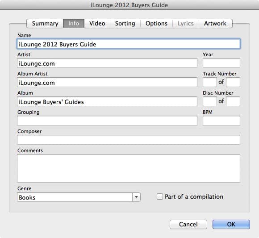
Task: Focus the Grouping text field
Action: tap(107, 121)
